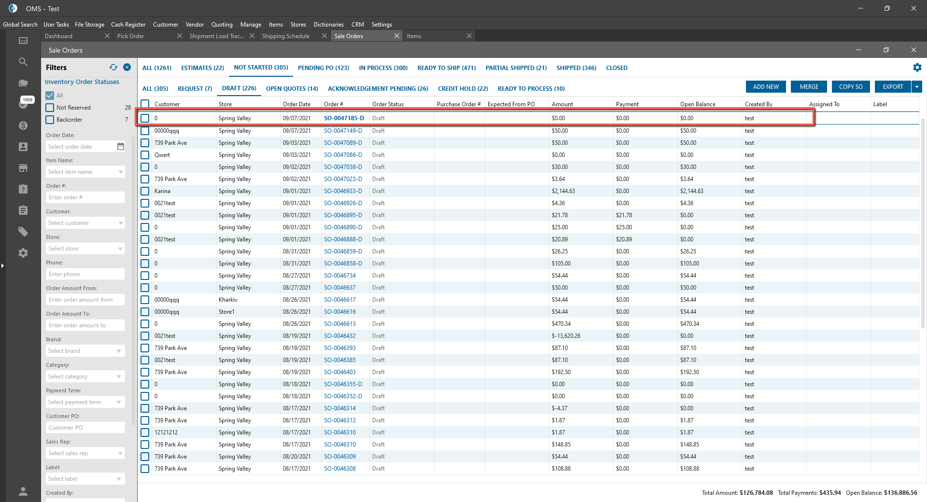
Task: Click the refresh filters icon
Action: point(113,68)
